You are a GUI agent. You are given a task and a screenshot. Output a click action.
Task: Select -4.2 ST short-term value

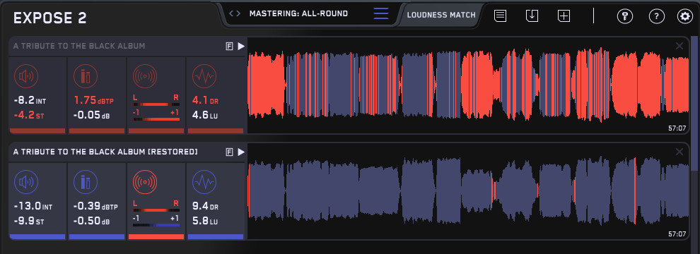[x=29, y=116]
